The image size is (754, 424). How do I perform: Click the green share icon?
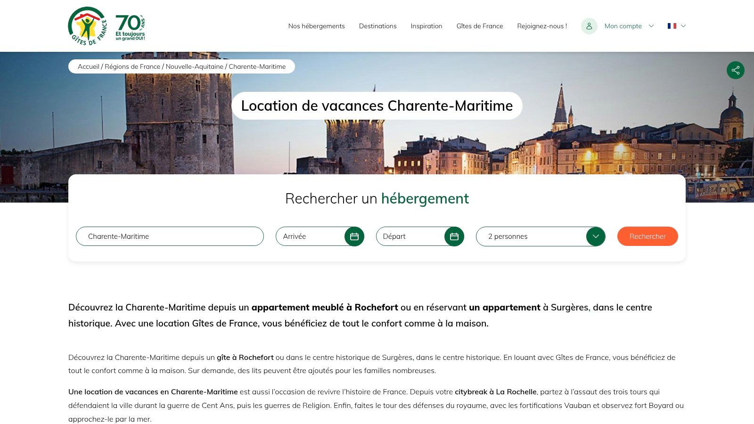pyautogui.click(x=736, y=70)
